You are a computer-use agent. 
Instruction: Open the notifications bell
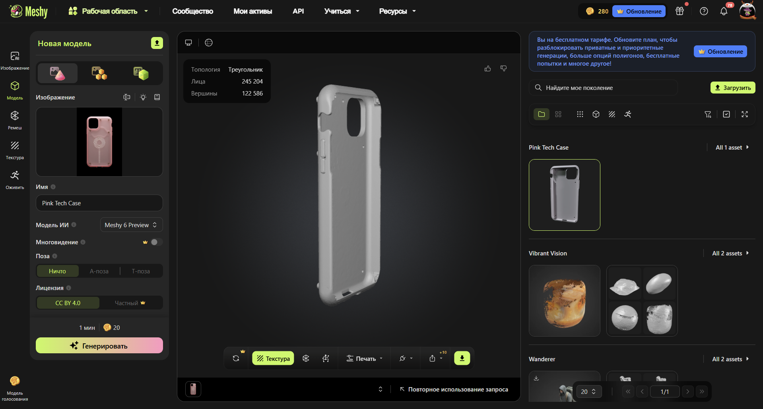(724, 11)
